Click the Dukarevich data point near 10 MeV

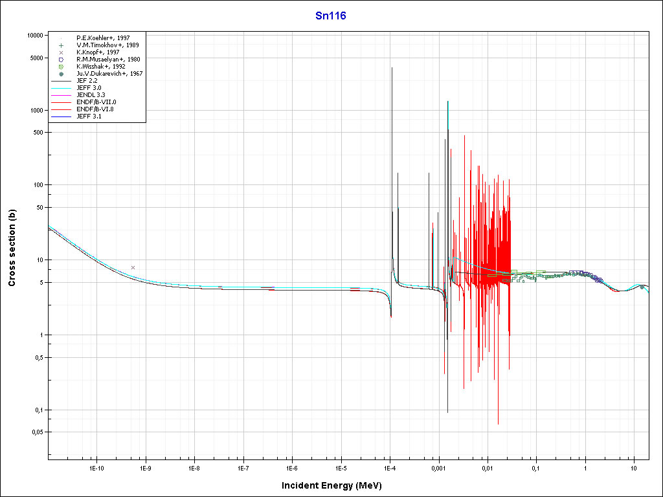click(642, 287)
